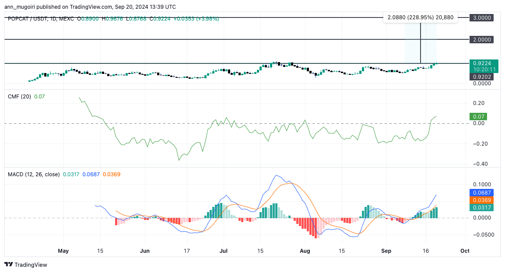This screenshot has height=272, width=505.
Task: Click the Oct label on time axis
Action: (465, 251)
